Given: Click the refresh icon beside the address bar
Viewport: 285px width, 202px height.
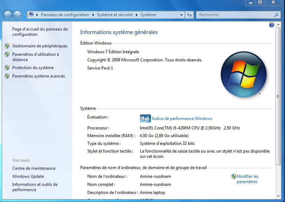Looking at the screenshot, I should tap(189, 15).
